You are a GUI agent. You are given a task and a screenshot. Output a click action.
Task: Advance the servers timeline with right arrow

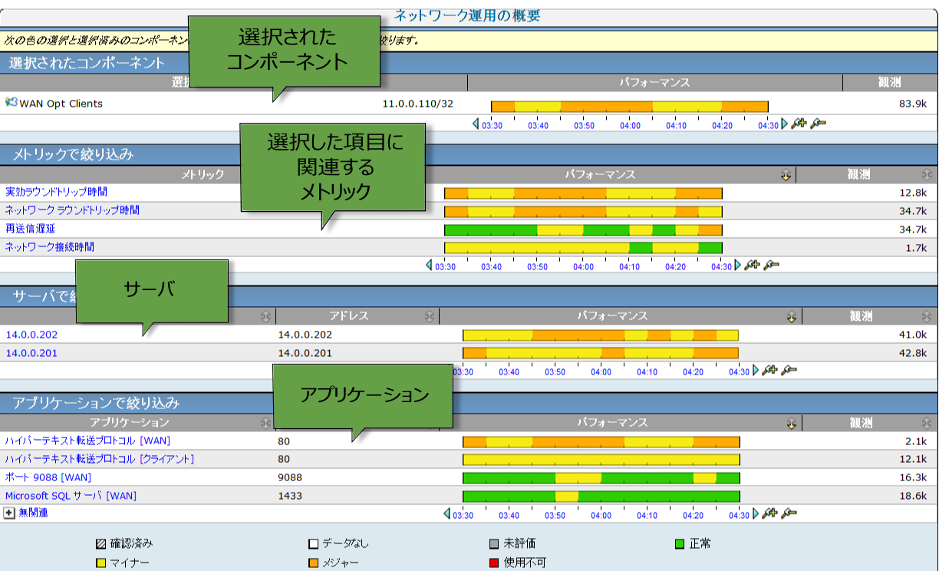756,371
